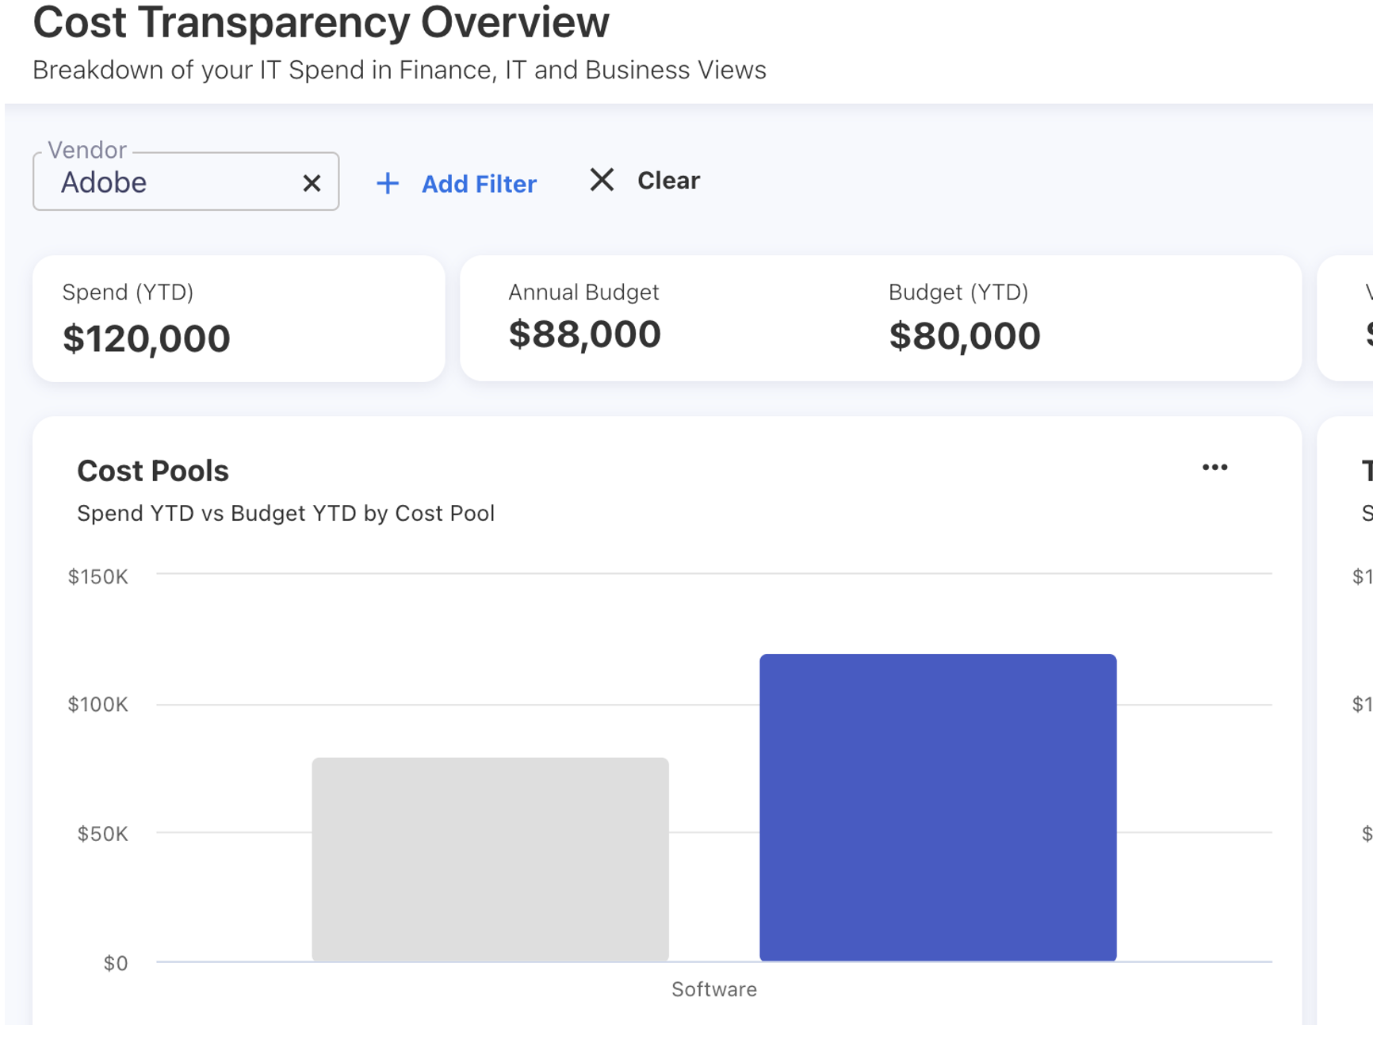Click the plus icon beside Add Filter
1373x1040 pixels.
pos(388,184)
